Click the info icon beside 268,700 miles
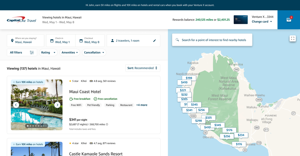This screenshot has height=156, width=300. pos(107,124)
